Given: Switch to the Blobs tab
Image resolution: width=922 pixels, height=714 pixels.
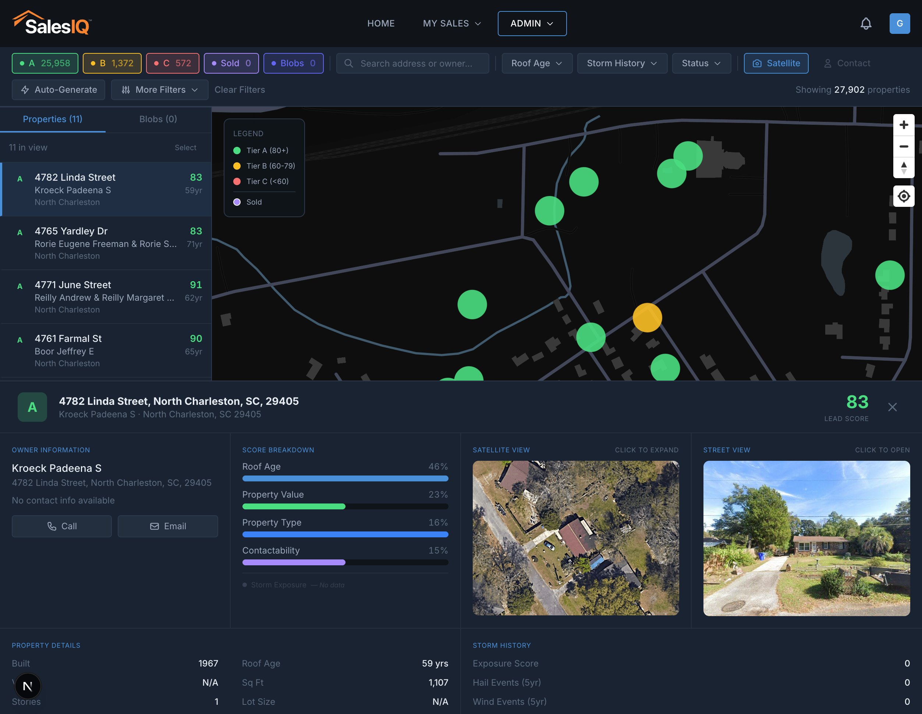Looking at the screenshot, I should [158, 119].
